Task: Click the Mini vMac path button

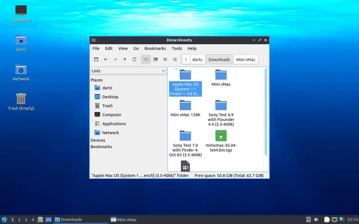Action: tap(246, 59)
